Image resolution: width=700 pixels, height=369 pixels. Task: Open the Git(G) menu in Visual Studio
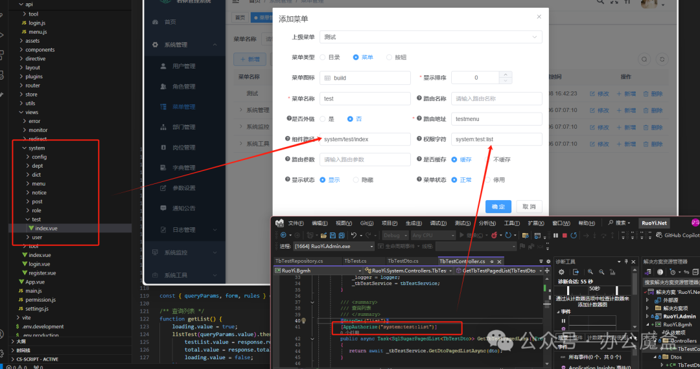click(x=366, y=223)
